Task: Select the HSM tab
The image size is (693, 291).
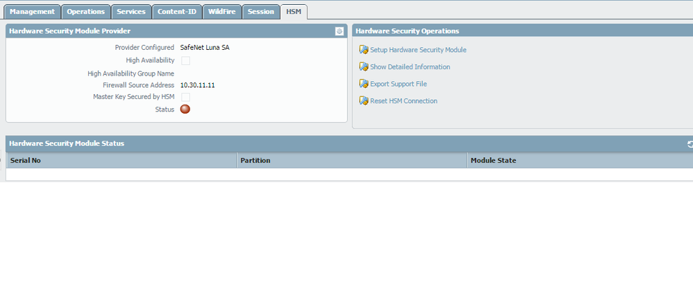Action: pyautogui.click(x=294, y=12)
